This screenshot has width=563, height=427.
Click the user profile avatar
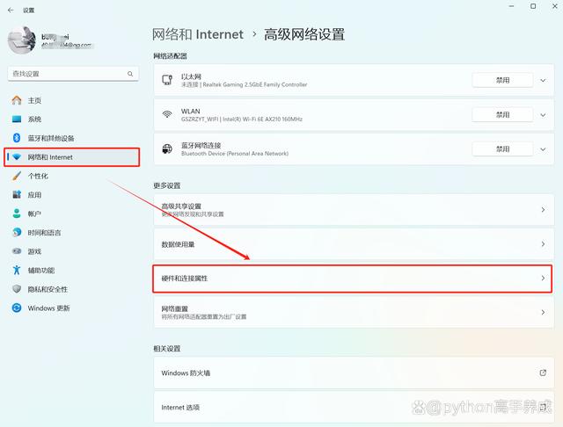point(21,40)
